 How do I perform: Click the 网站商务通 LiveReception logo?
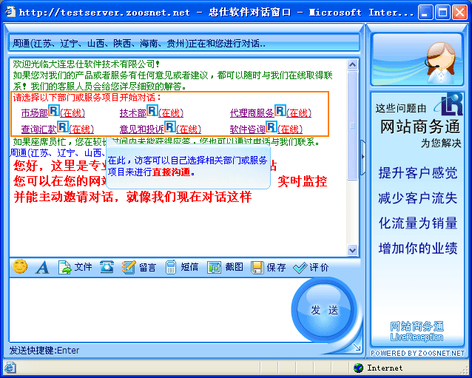[417, 331]
